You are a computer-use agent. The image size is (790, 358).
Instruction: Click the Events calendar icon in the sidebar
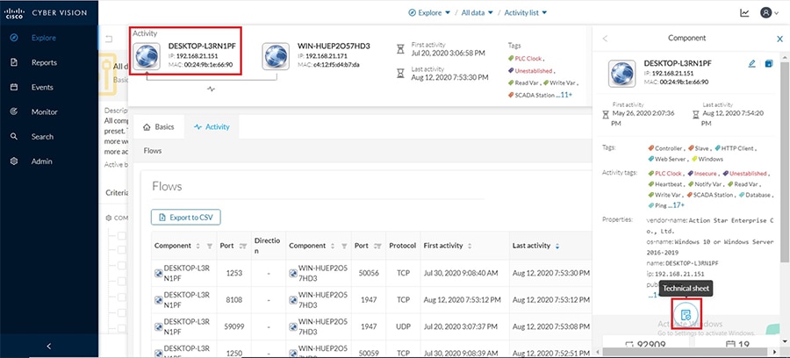(14, 87)
